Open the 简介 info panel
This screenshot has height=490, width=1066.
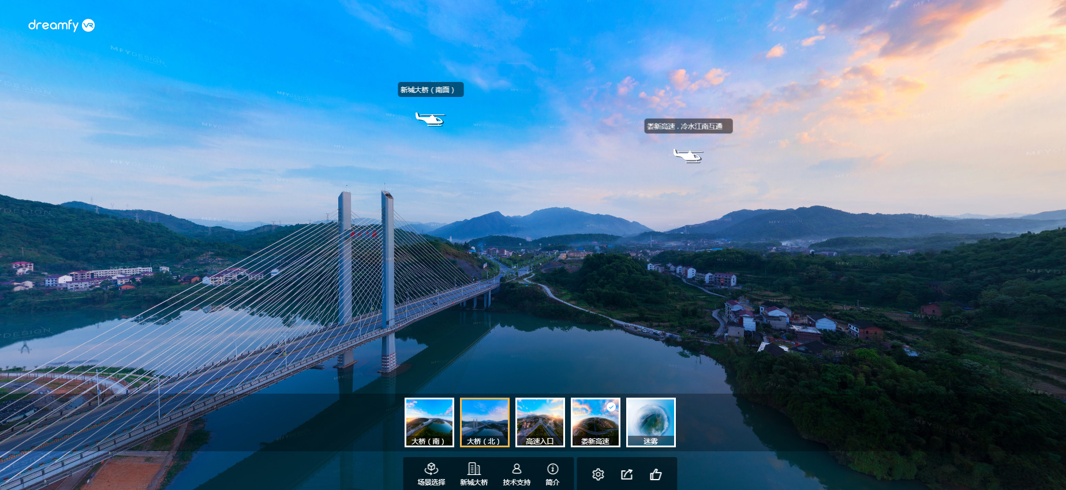point(552,474)
